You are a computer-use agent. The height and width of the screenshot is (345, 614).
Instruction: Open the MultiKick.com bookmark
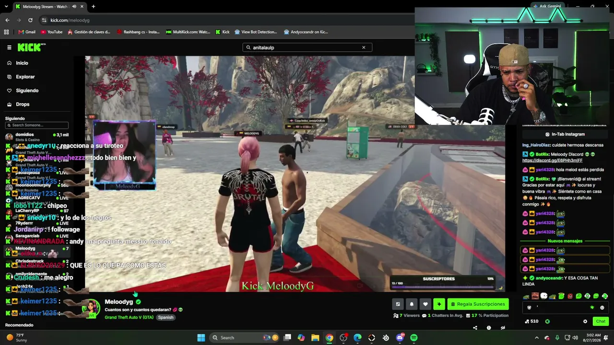188,32
